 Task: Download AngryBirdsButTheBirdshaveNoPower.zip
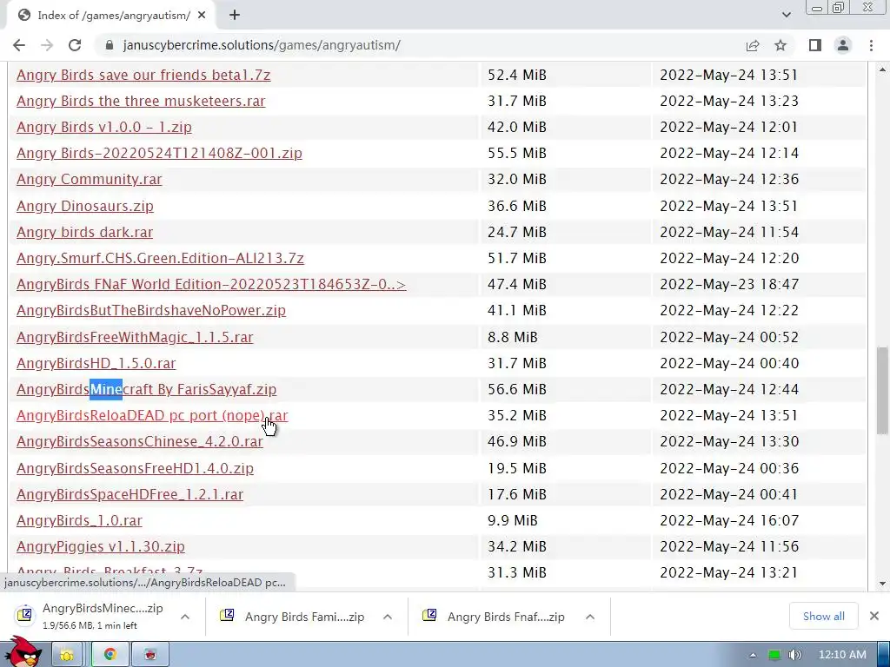151,310
